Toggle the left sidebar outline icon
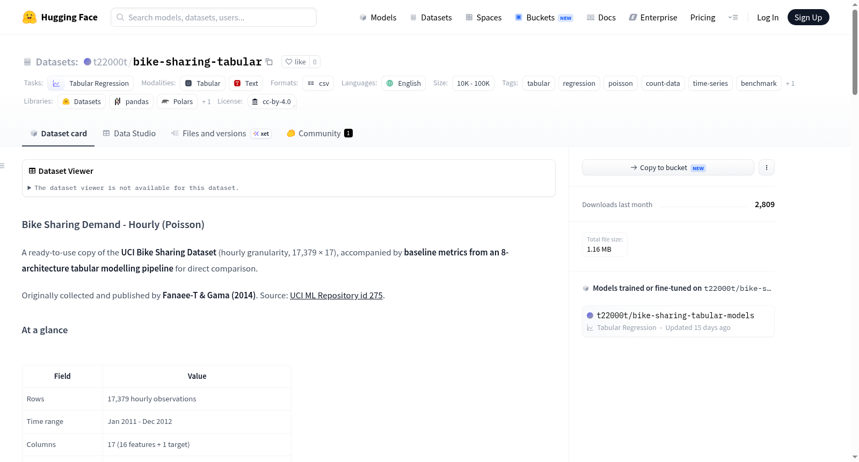Viewport: 859px width, 462px height. pos(2,166)
